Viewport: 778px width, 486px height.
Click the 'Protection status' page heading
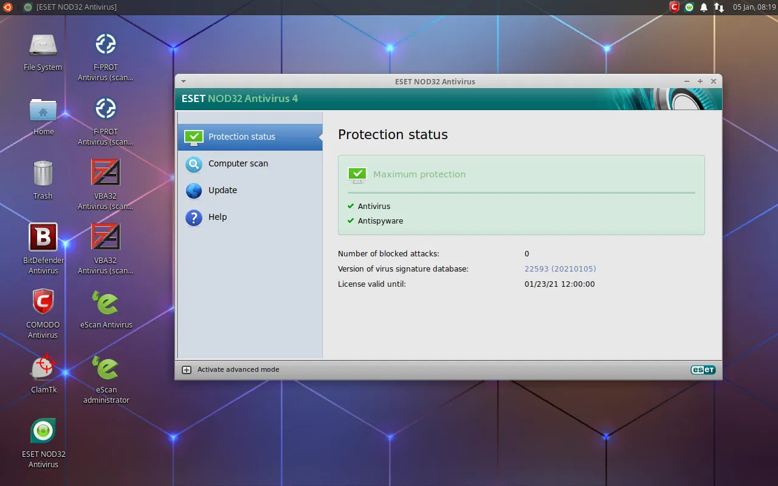[x=393, y=135]
